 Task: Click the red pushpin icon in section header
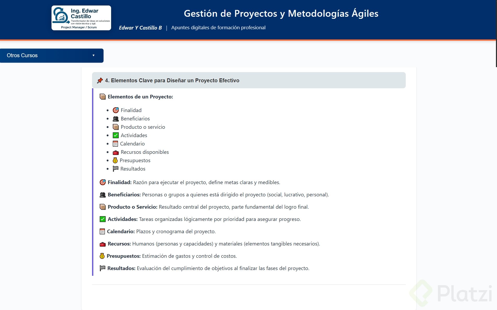point(100,80)
